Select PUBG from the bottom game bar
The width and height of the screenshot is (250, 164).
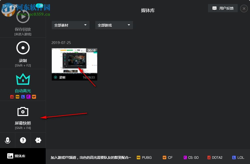point(144,157)
